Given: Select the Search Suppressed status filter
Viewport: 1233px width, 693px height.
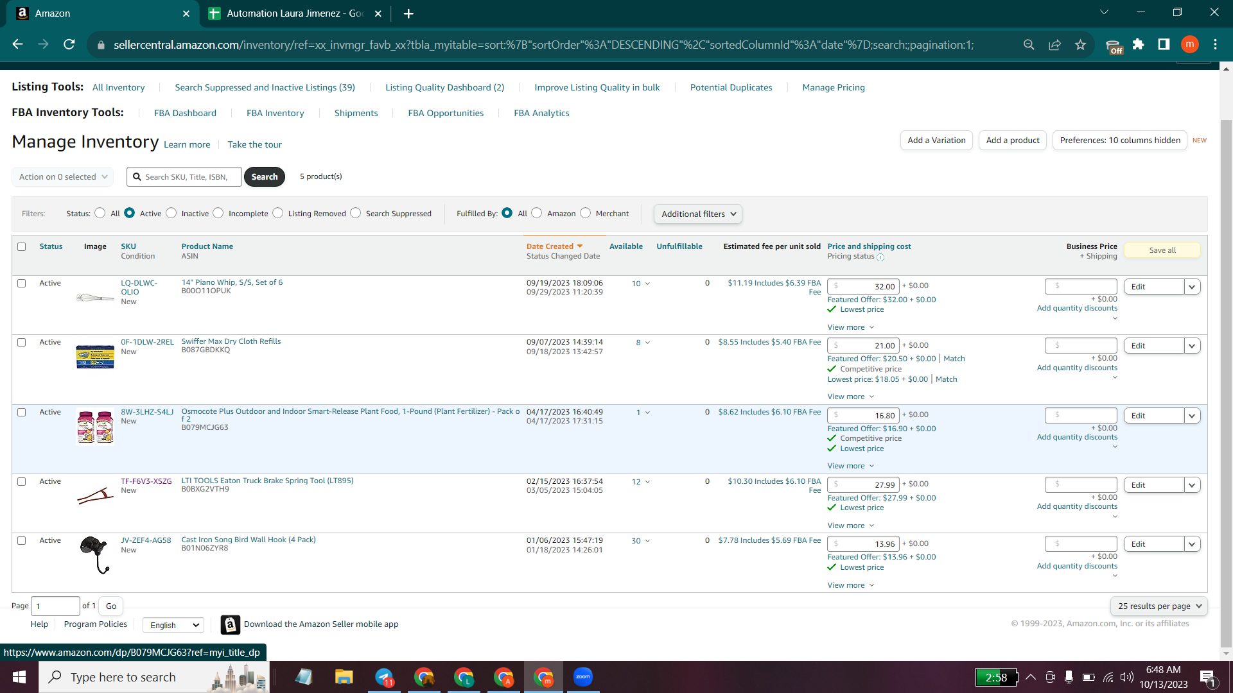Looking at the screenshot, I should [356, 213].
